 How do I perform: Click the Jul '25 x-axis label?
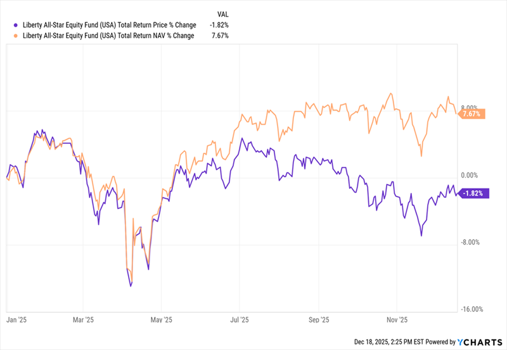240,320
